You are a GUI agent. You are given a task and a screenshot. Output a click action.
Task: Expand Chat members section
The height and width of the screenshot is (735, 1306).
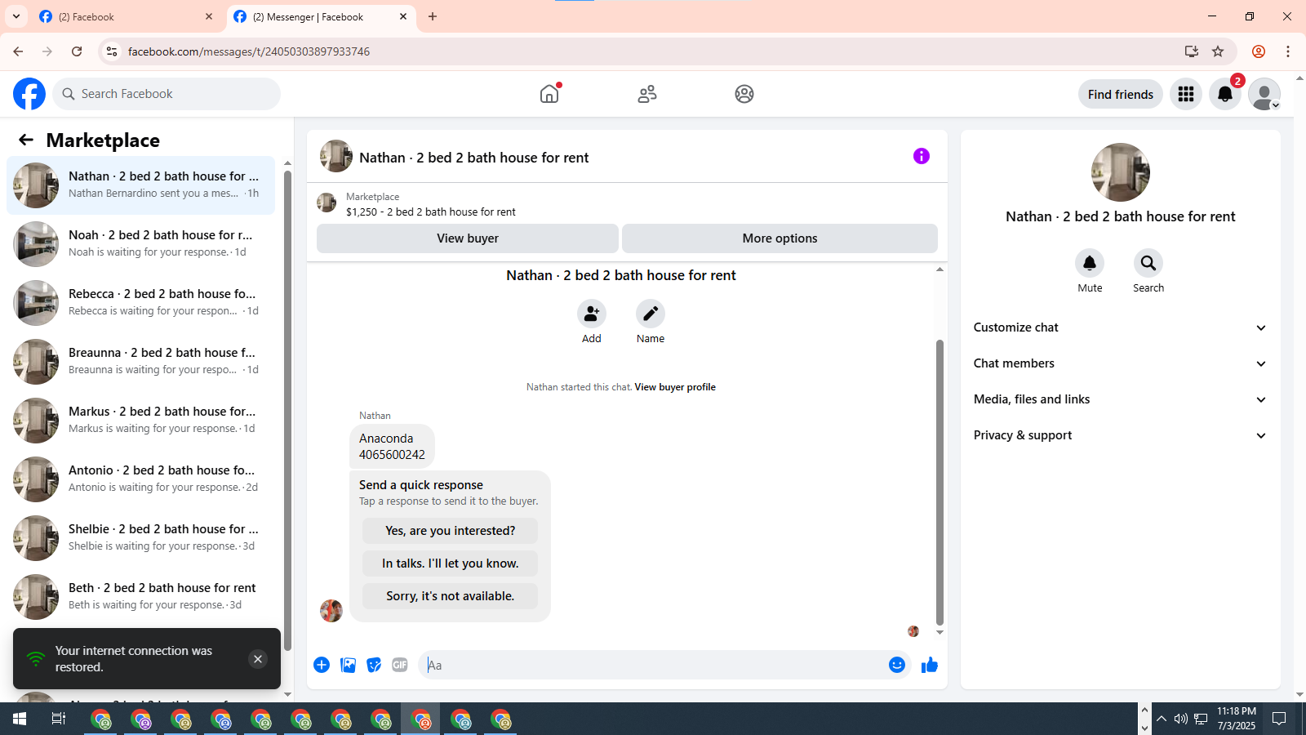1120,363
